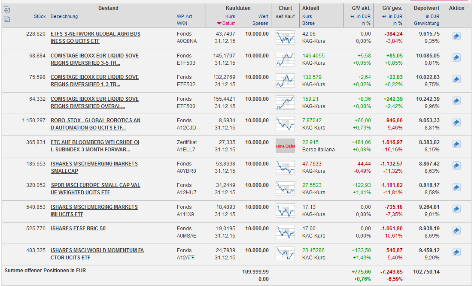The image size is (474, 286).
Task: Sort table by Stück column
Action: coord(39,16)
